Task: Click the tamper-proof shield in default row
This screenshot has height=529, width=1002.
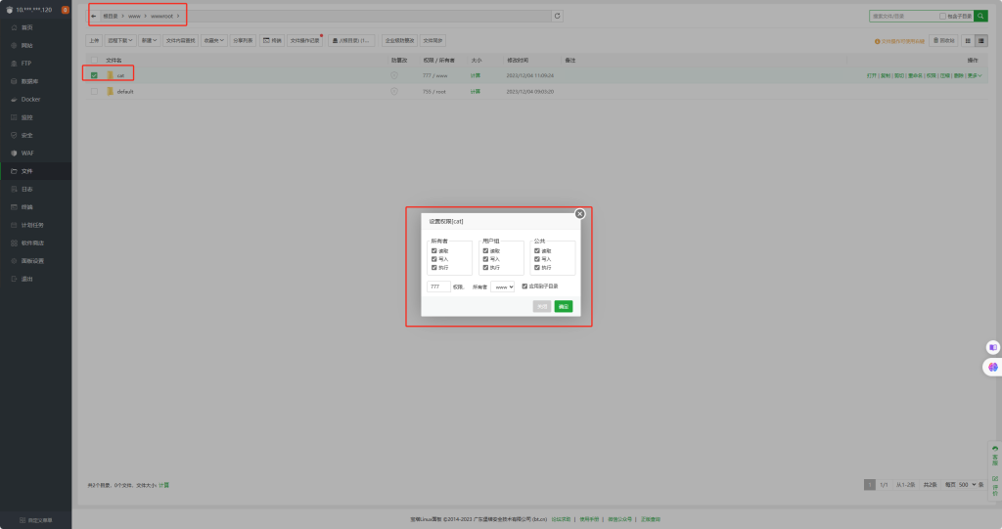Action: (x=394, y=91)
